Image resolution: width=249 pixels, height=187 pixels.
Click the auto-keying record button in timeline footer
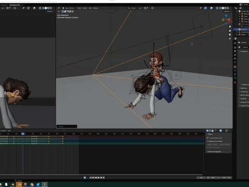(x=85, y=178)
